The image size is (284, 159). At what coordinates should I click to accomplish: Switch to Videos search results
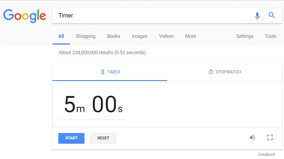166,36
